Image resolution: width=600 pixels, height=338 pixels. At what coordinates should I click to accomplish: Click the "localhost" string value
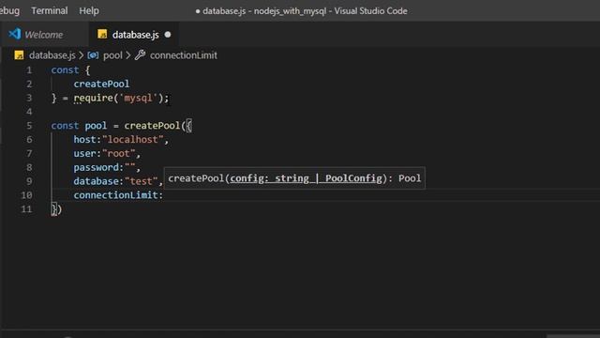pos(133,140)
